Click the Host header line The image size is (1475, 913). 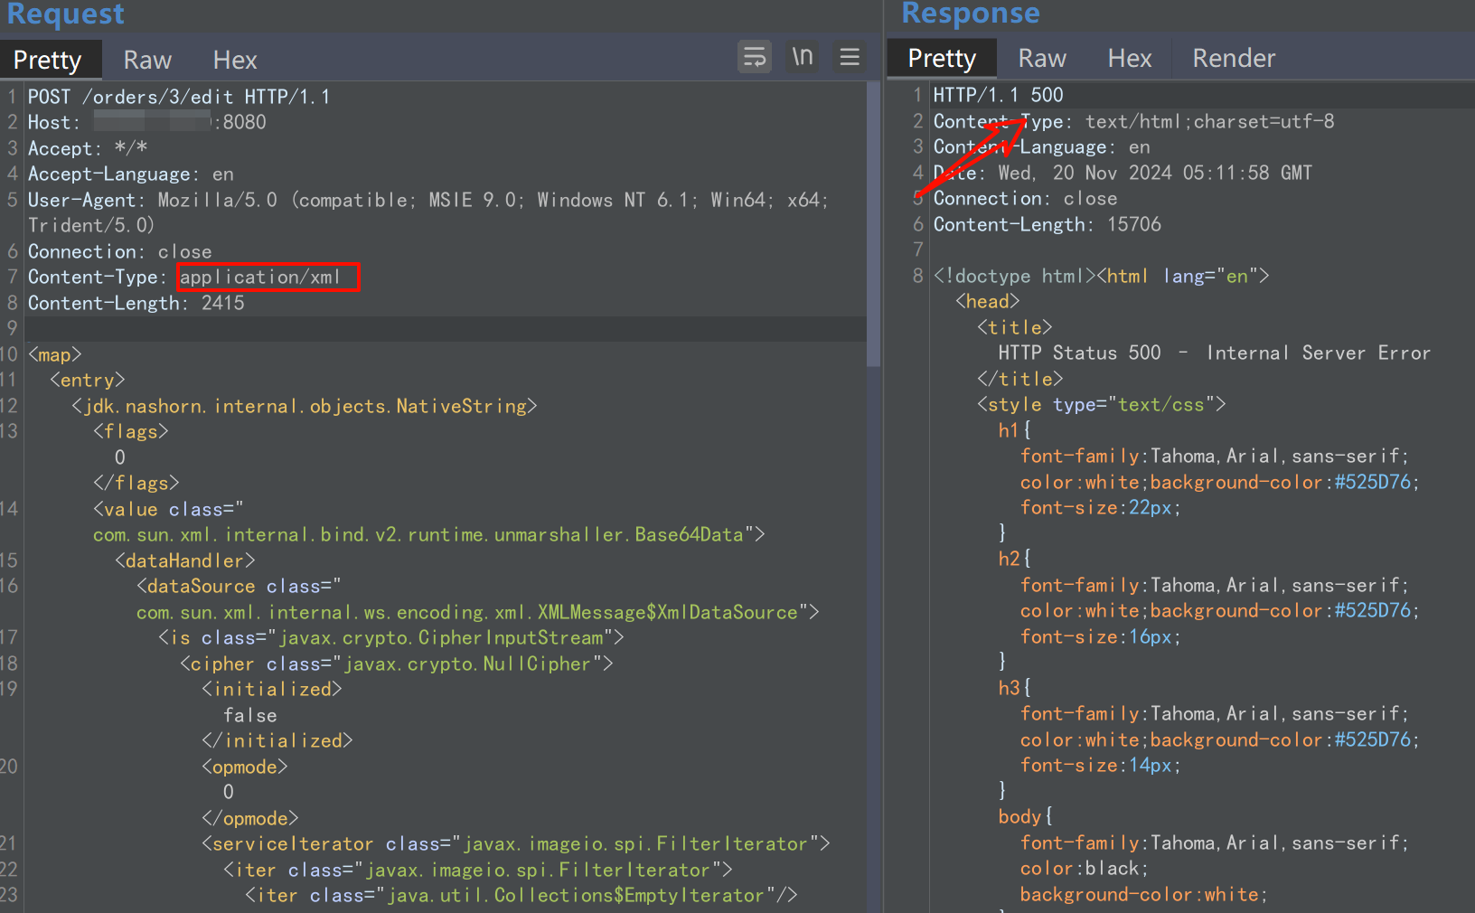click(147, 122)
